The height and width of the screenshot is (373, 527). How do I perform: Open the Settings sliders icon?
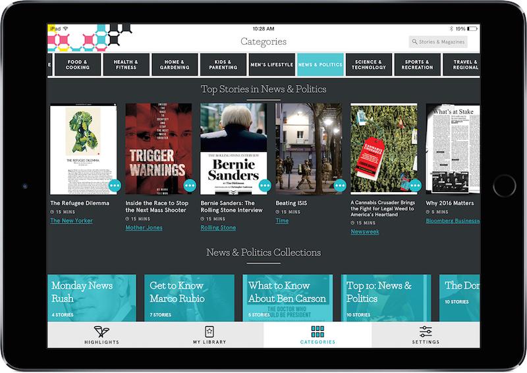[x=426, y=332]
